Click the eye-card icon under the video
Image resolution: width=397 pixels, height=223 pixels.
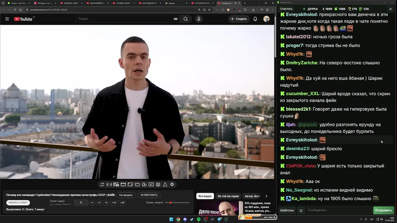[x=116, y=185]
